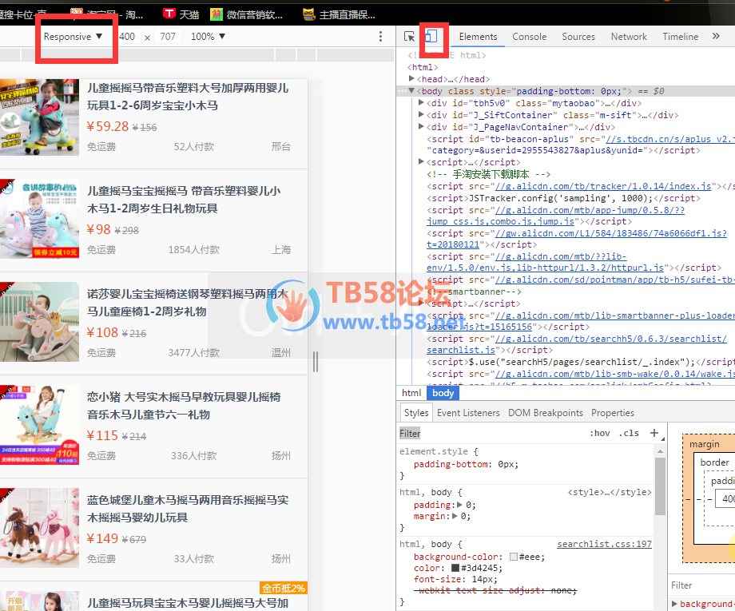Screen dimensions: 735x611
Task: Switch to the Sources tab
Action: [x=578, y=37]
